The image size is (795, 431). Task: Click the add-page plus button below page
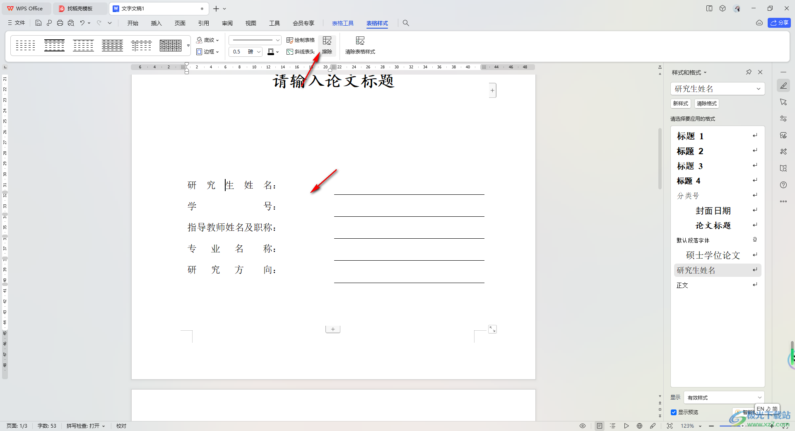pos(333,329)
